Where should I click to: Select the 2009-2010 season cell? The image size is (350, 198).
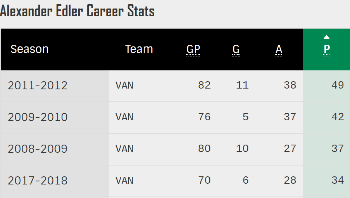pyautogui.click(x=38, y=117)
